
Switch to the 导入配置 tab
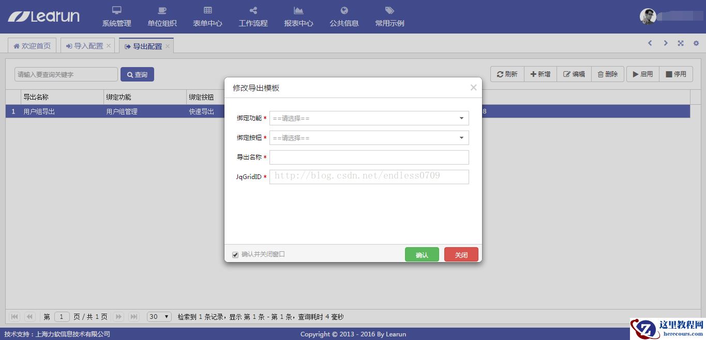[x=84, y=46]
